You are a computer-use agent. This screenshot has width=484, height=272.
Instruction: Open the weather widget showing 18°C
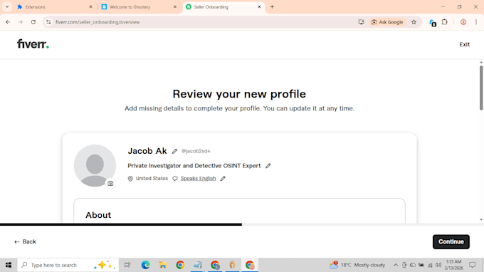coord(357,265)
